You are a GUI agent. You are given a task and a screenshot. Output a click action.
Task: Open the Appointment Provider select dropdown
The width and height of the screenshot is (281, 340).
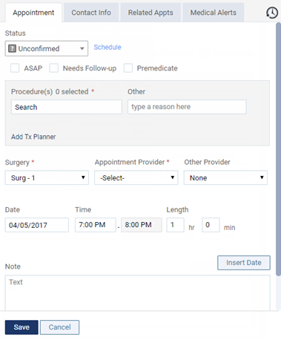click(x=136, y=177)
